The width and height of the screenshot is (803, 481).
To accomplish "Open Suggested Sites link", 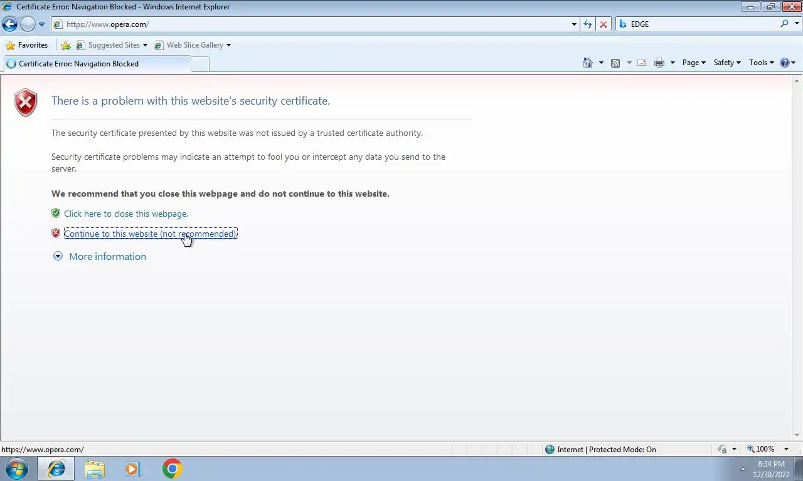I will pos(112,45).
